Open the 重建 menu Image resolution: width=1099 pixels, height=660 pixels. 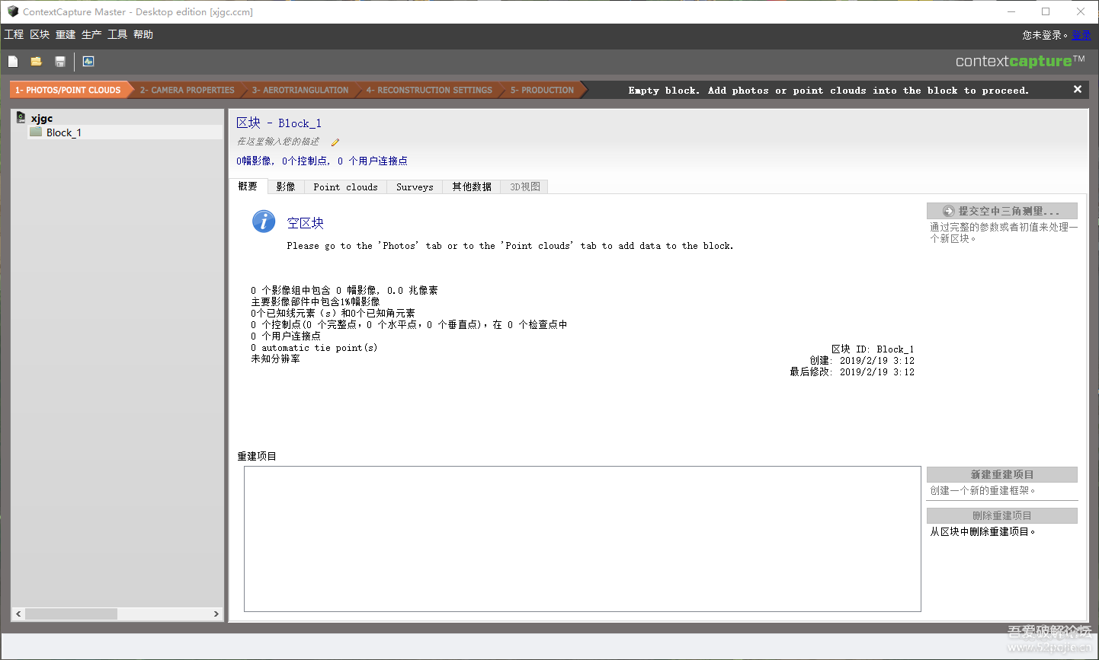click(x=66, y=34)
